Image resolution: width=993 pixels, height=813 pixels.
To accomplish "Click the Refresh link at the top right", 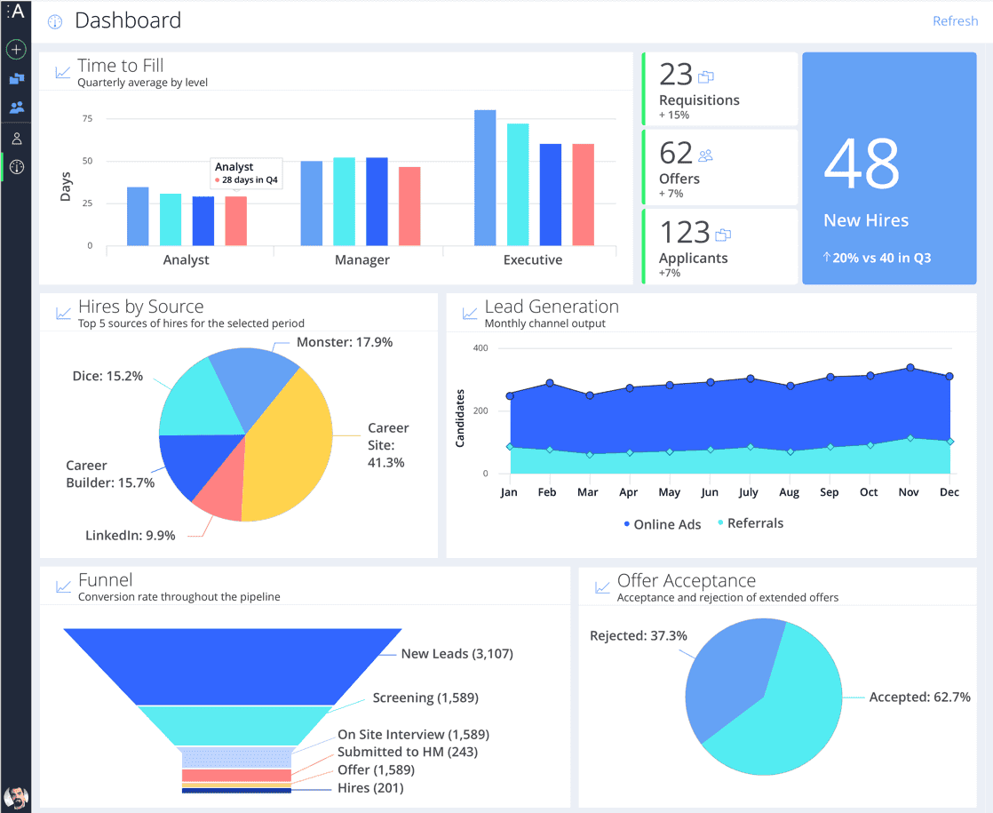I will pyautogui.click(x=955, y=20).
